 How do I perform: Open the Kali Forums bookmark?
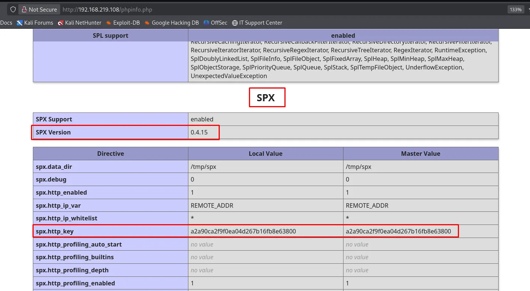35,23
